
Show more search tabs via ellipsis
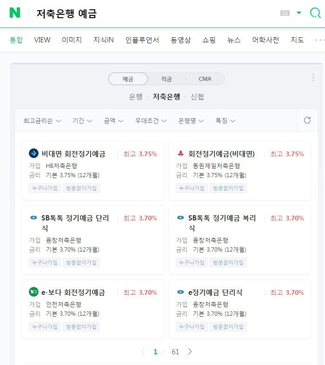pyautogui.click(x=320, y=40)
